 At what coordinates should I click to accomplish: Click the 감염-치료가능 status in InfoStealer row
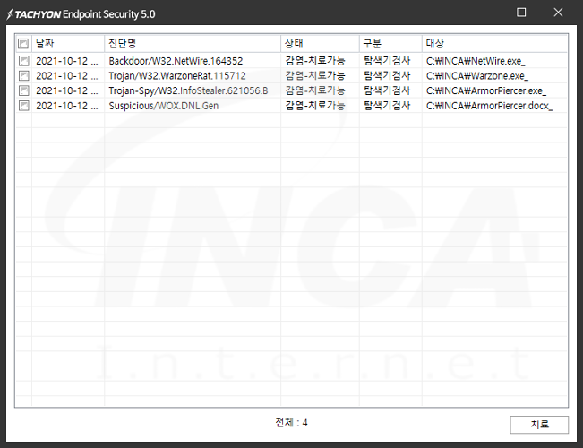(315, 90)
